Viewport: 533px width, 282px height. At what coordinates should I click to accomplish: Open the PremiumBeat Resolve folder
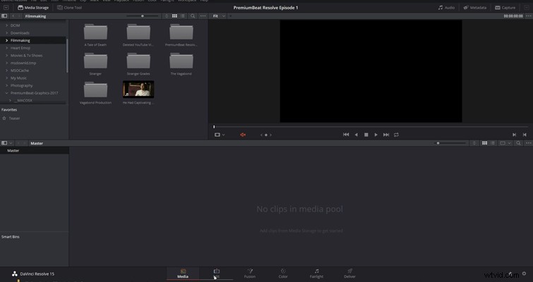[x=181, y=35]
